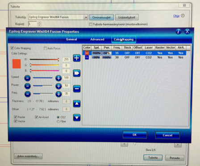Click the Freq value field showing 35
Screen dimensions: 200x166
tap(66, 94)
